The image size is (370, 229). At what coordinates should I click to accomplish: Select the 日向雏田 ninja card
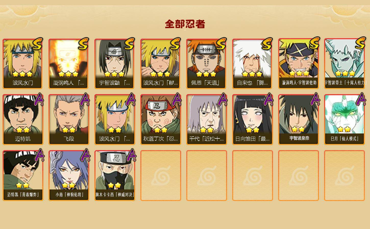[253, 120]
